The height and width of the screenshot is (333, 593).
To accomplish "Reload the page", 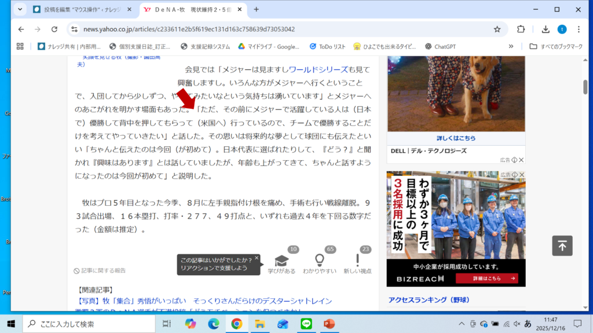I will coord(54,29).
